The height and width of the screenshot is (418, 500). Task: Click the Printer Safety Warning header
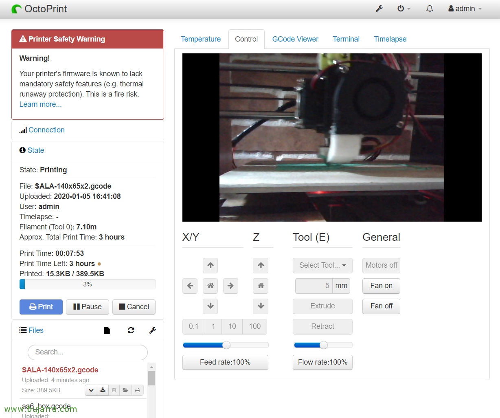(x=88, y=39)
